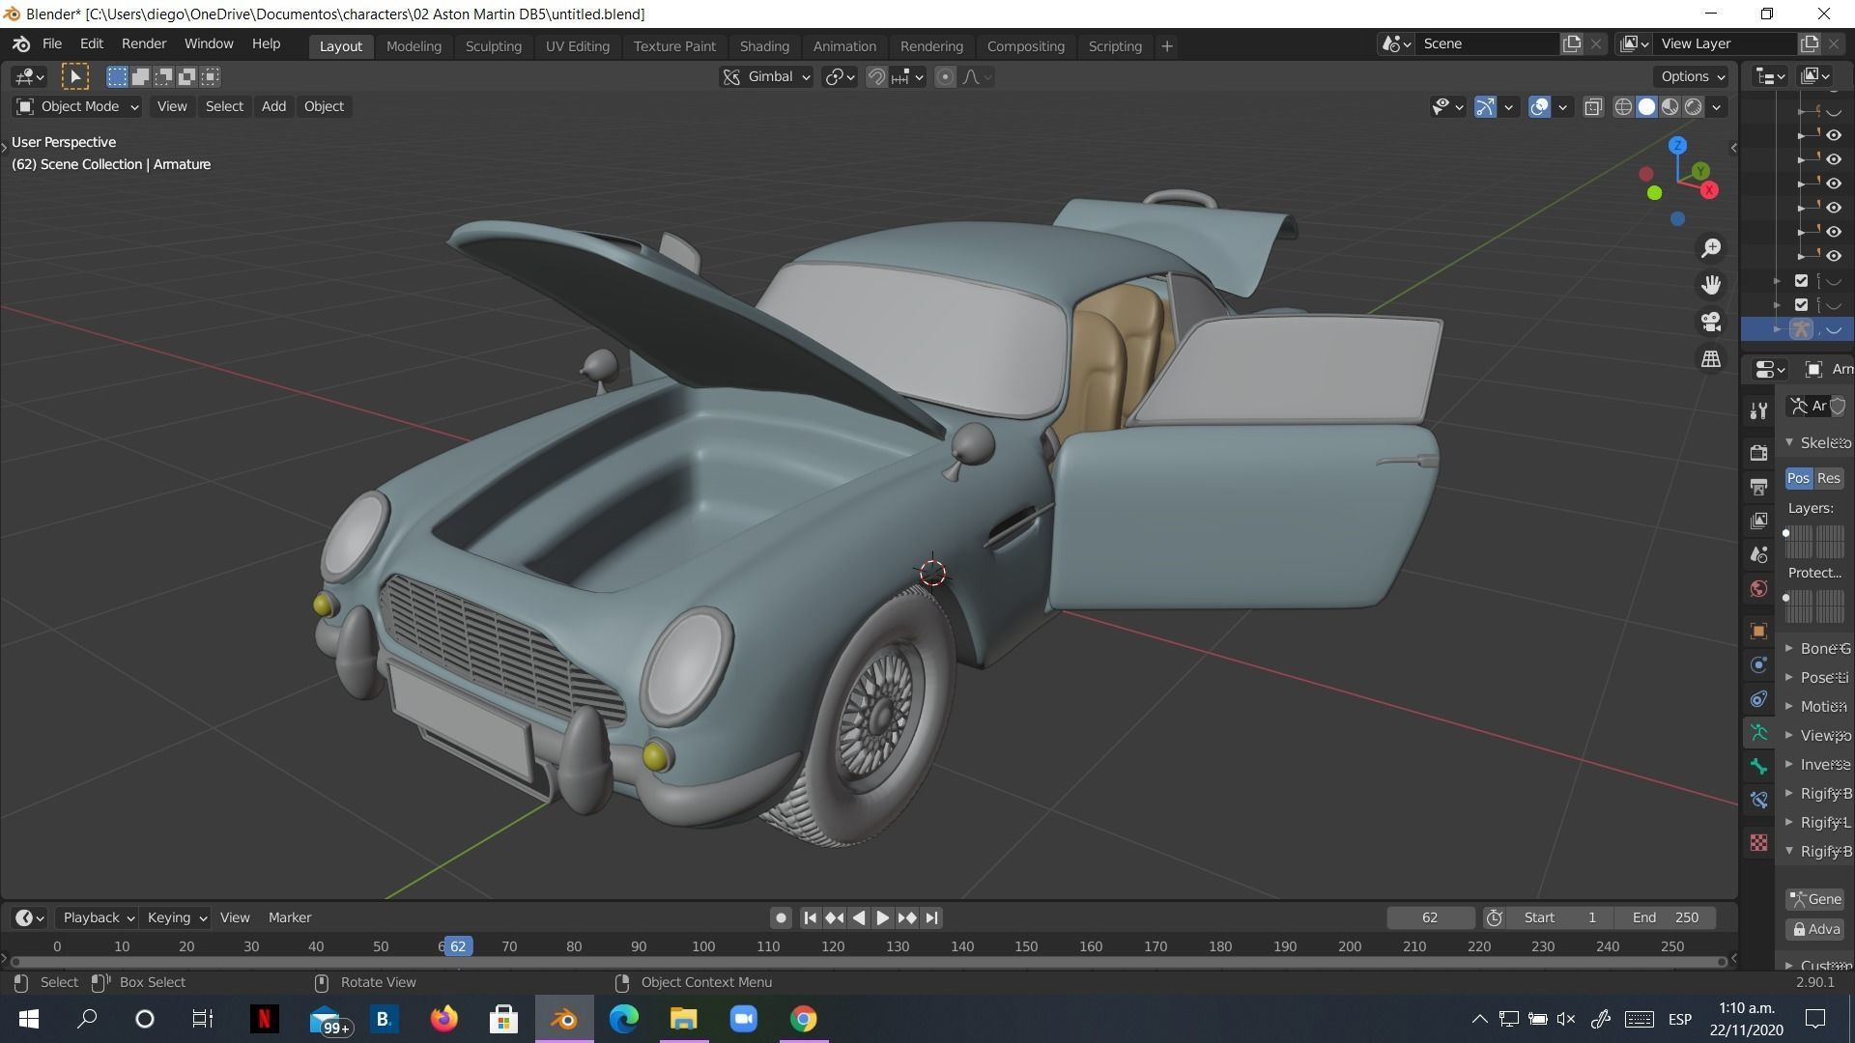Open the Gimbal orientation dropdown
This screenshot has width=1855, height=1043.
click(x=766, y=77)
